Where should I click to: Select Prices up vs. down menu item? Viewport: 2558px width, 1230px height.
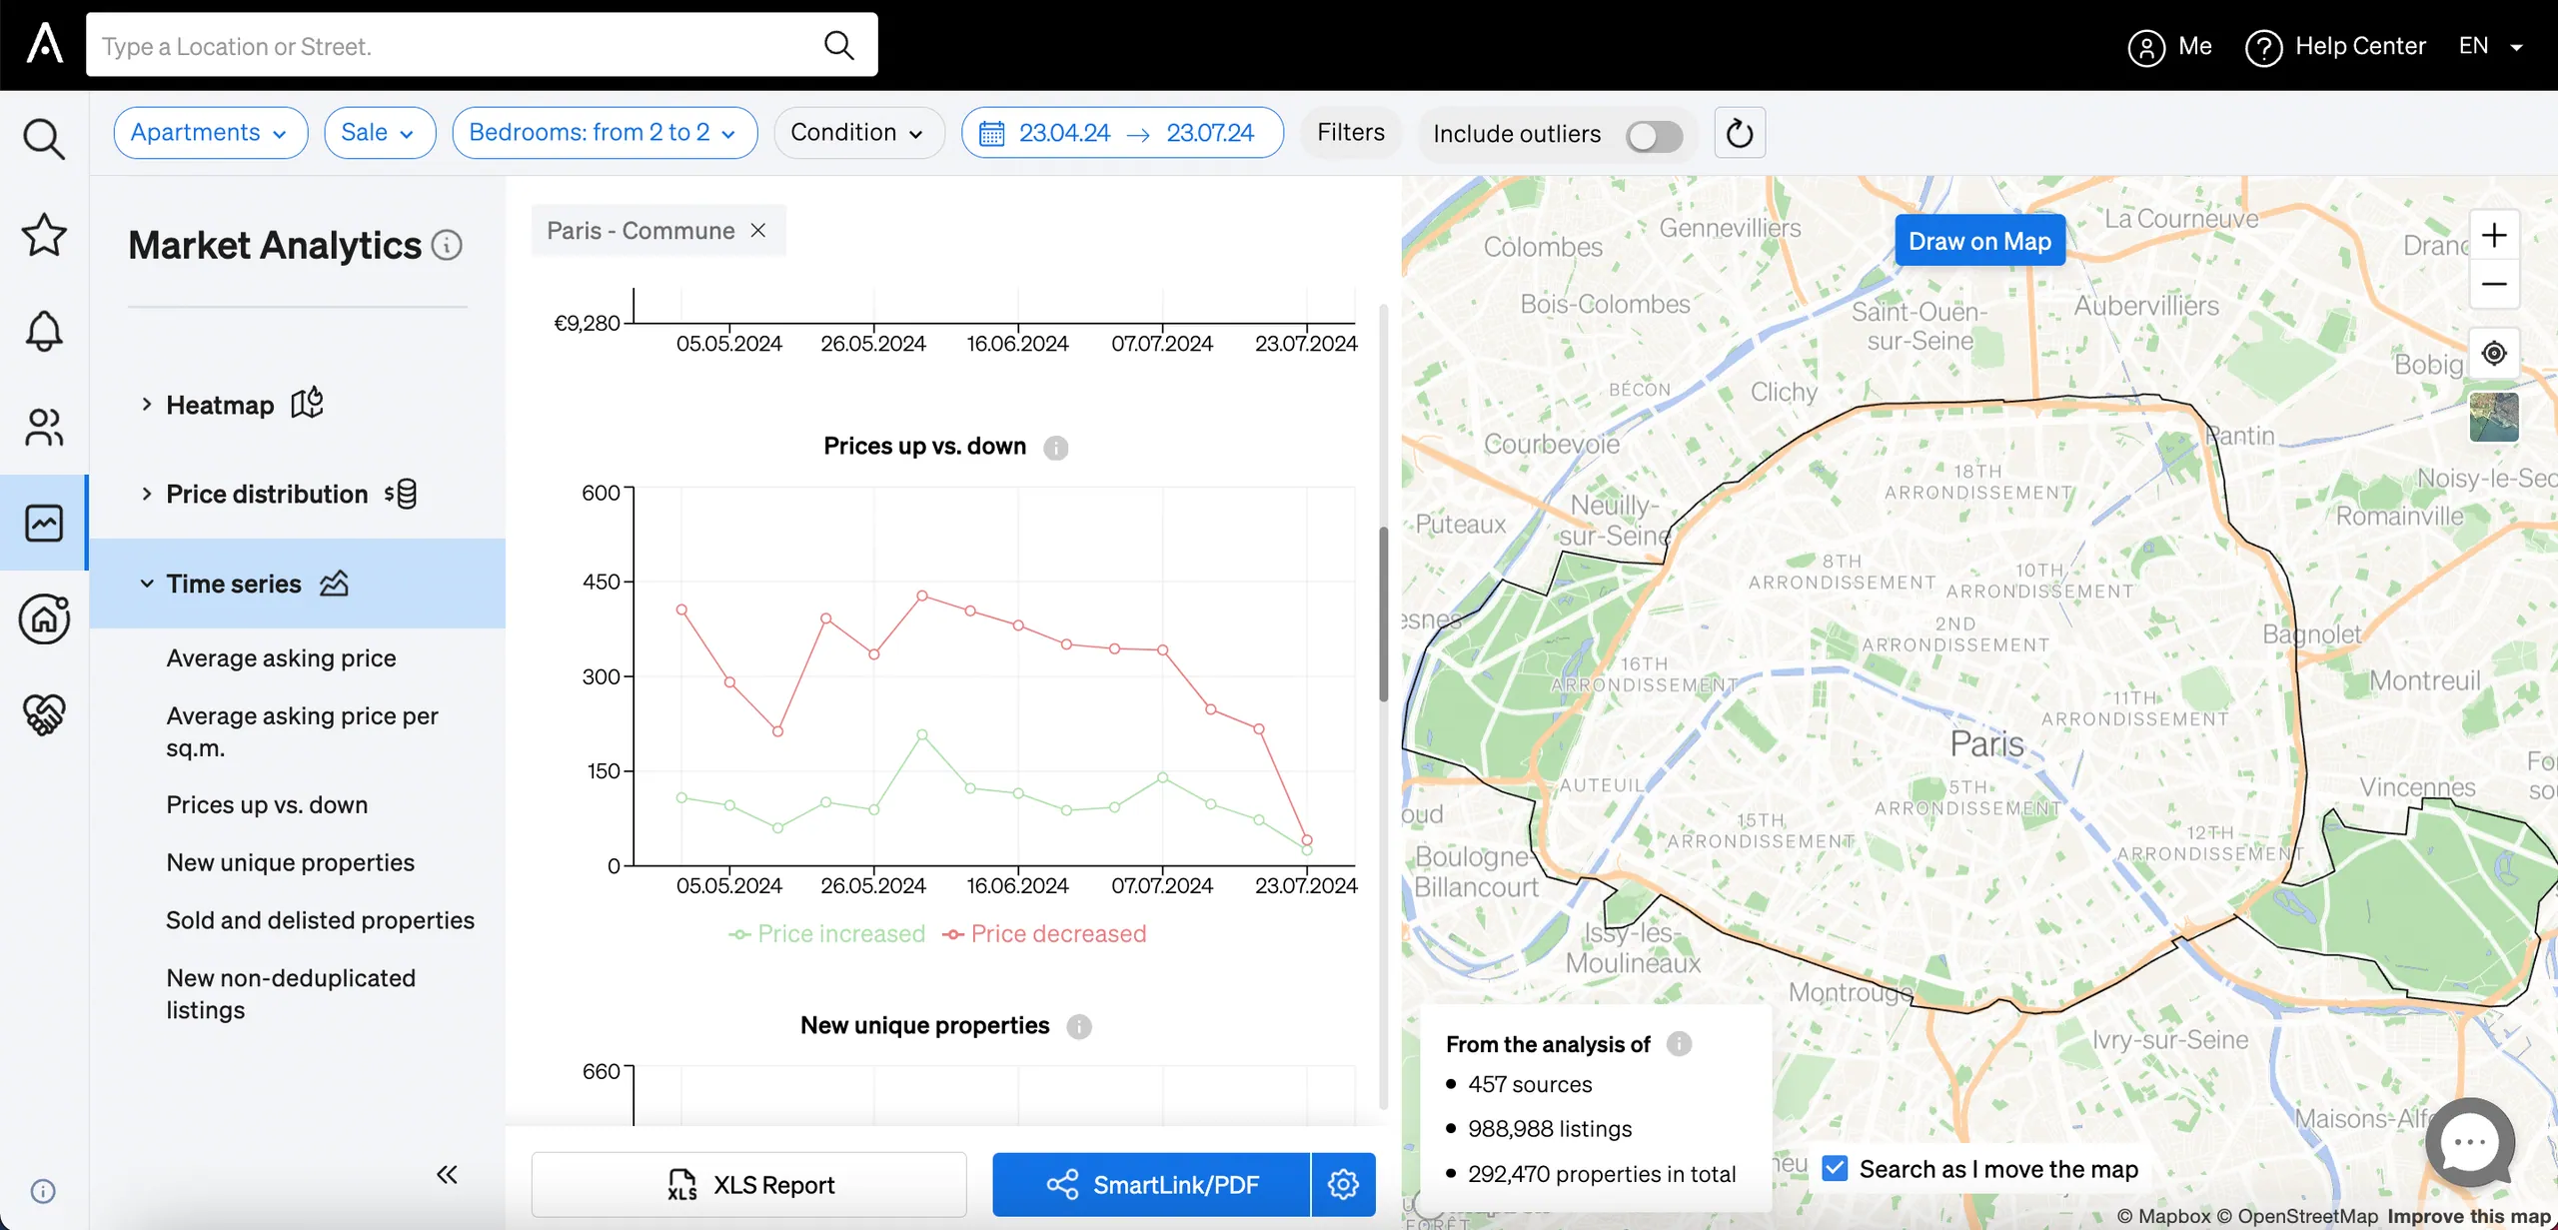[267, 804]
